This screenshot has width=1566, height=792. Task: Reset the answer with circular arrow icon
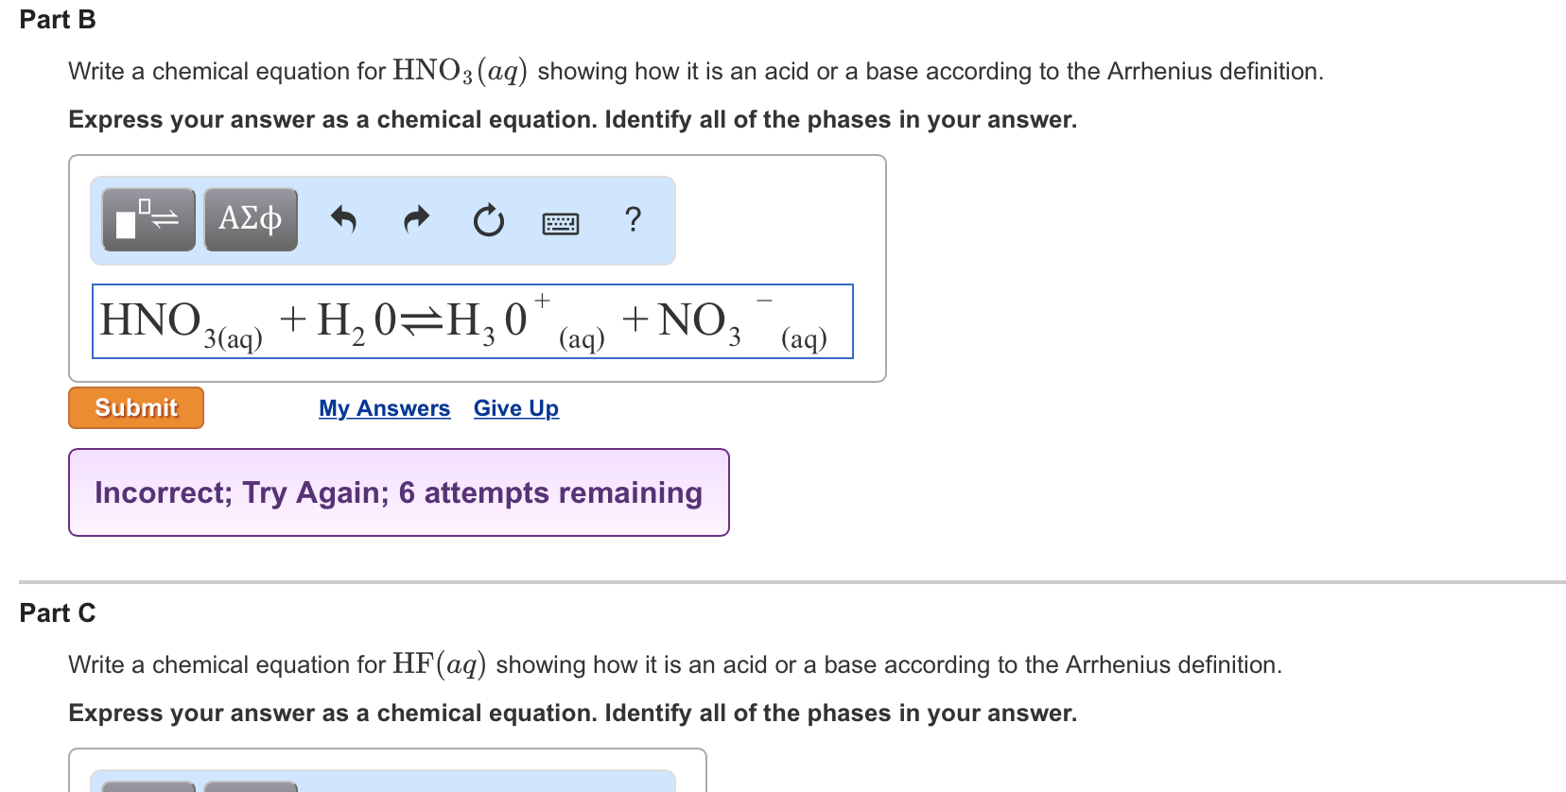[x=489, y=220]
